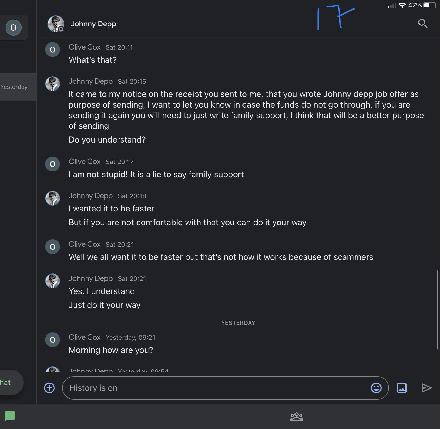Click the image upload icon
The height and width of the screenshot is (429, 440).
[x=401, y=388]
